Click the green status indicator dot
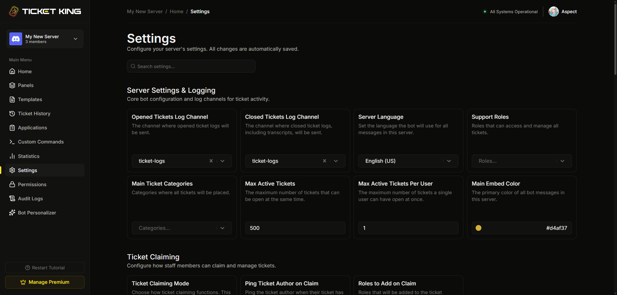Viewport: 617px width, 295px height. [x=485, y=12]
